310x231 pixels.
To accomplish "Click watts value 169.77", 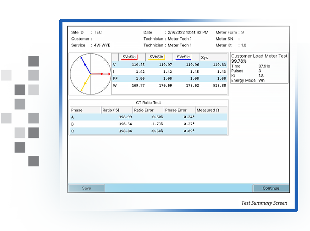I will coord(138,85).
